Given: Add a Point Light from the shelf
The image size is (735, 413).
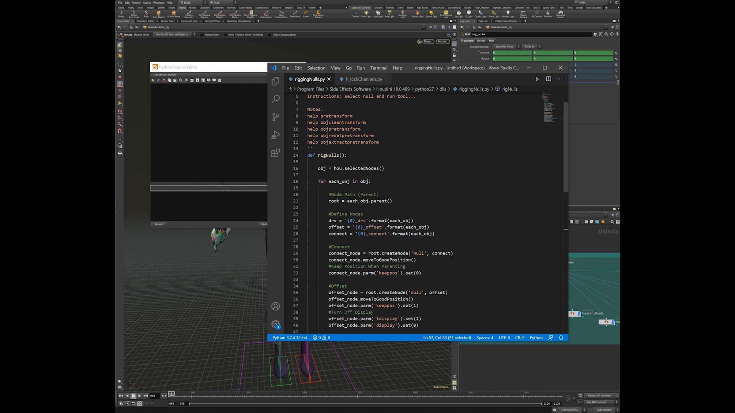Looking at the screenshot, I should (366, 14).
